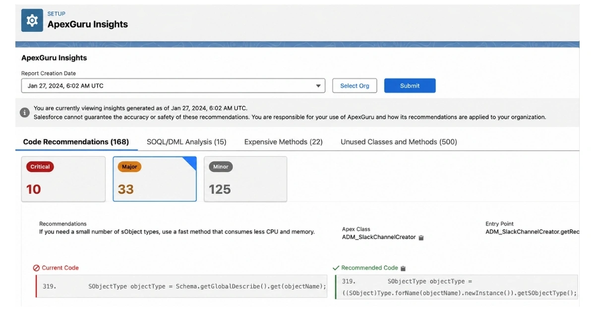The image size is (595, 311).
Task: Click the red Critical badge label
Action: (40, 167)
